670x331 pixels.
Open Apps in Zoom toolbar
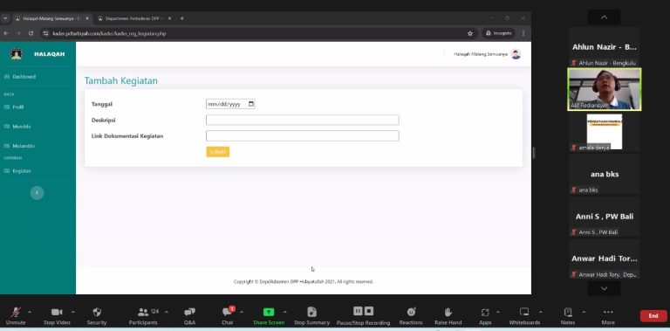coord(485,315)
